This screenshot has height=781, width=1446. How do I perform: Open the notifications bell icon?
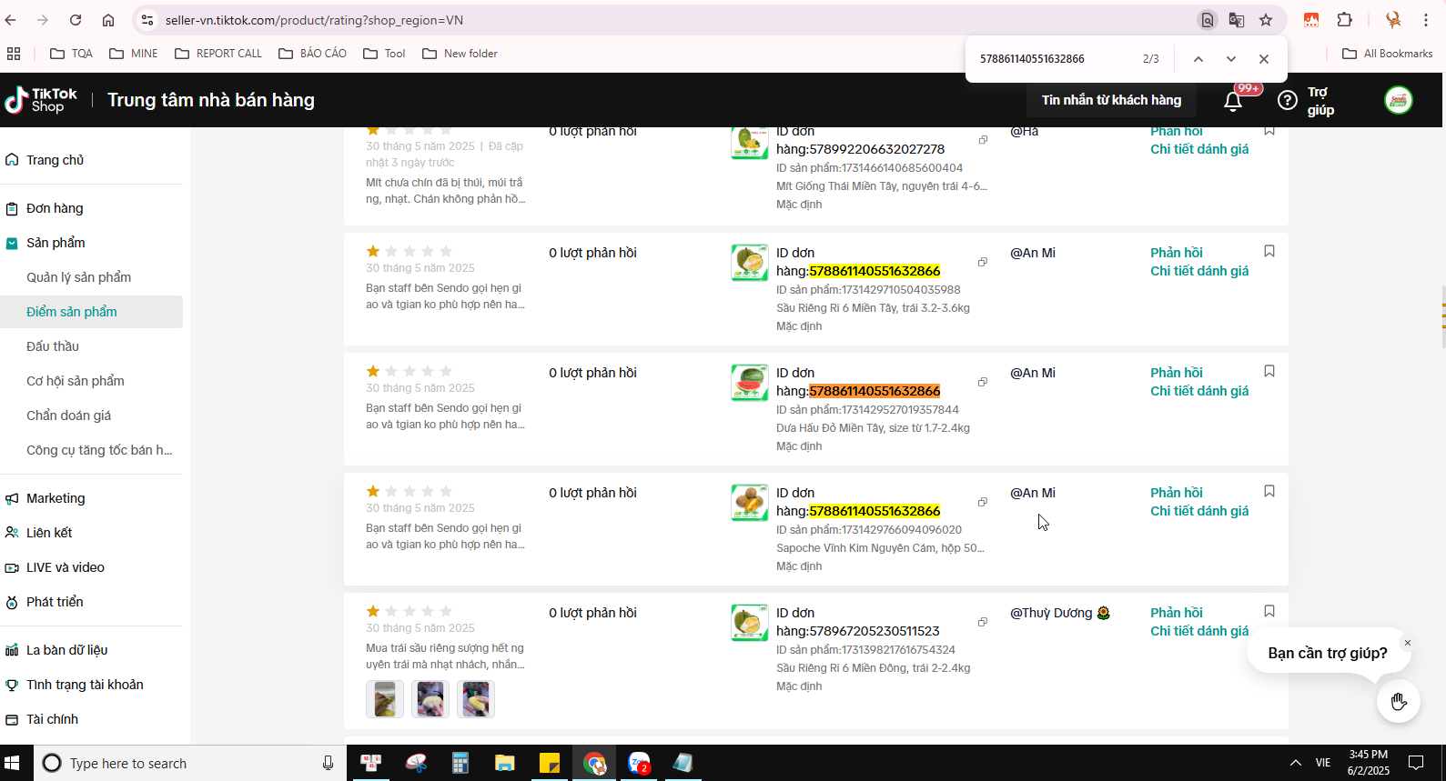1233,101
